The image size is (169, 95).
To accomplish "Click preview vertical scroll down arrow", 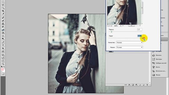I will pos(142,24).
